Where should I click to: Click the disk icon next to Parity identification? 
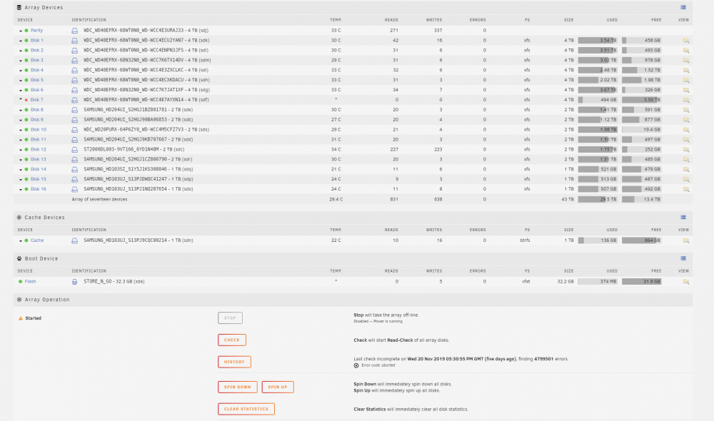click(x=75, y=31)
